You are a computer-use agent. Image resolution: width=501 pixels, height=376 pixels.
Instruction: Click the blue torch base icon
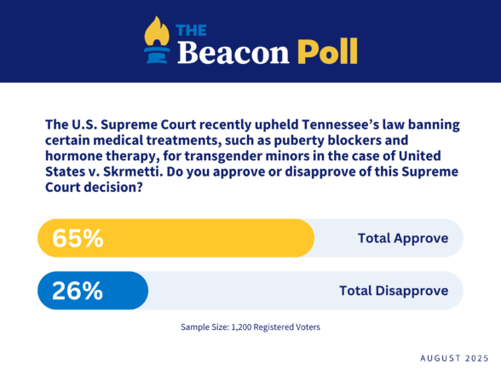pos(157,55)
